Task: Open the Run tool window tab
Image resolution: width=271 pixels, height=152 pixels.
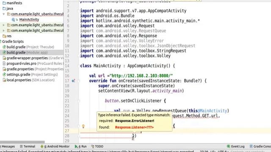Action: tap(81, 147)
